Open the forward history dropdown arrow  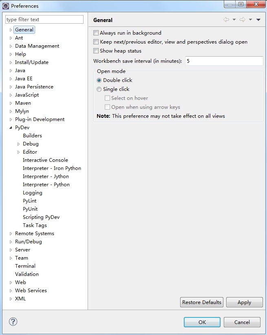[250, 20]
